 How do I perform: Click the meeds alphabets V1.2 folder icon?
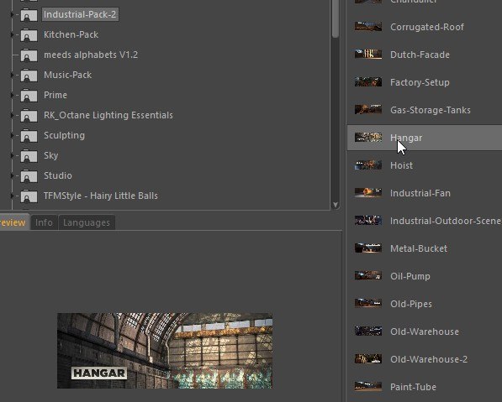coord(29,55)
